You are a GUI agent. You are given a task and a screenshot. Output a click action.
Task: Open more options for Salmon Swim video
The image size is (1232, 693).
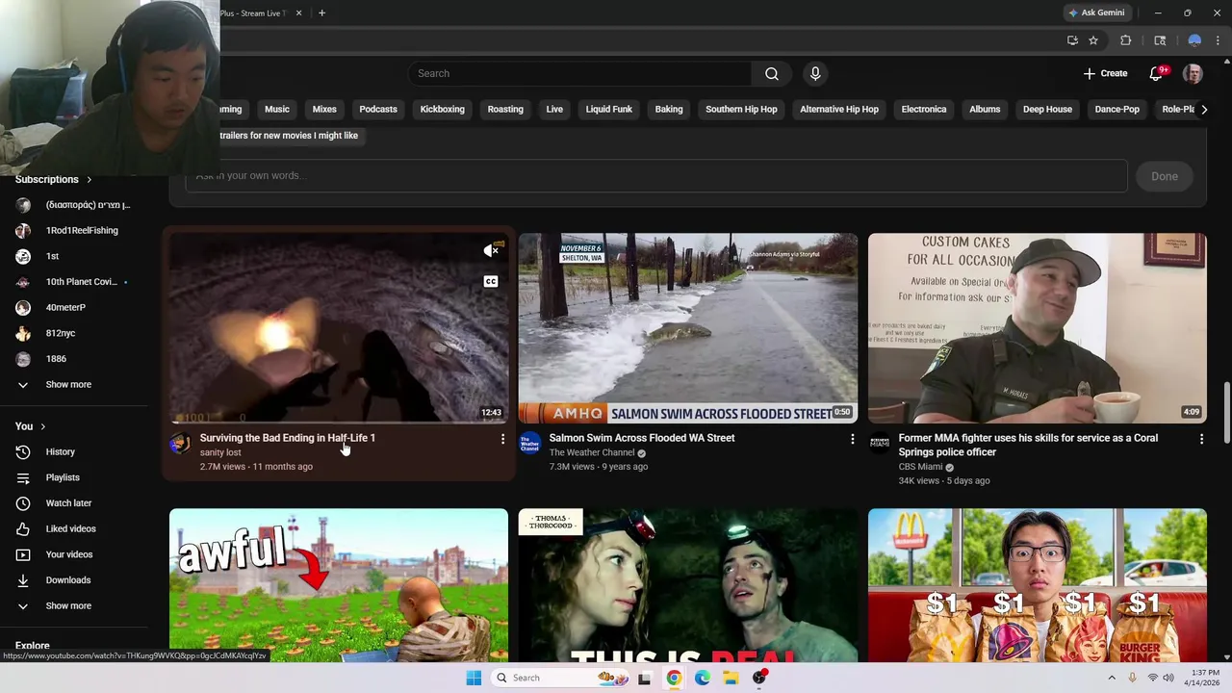tap(852, 439)
